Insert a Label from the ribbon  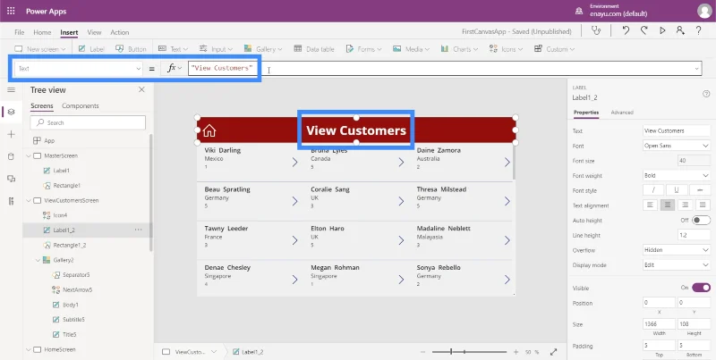pyautogui.click(x=91, y=49)
